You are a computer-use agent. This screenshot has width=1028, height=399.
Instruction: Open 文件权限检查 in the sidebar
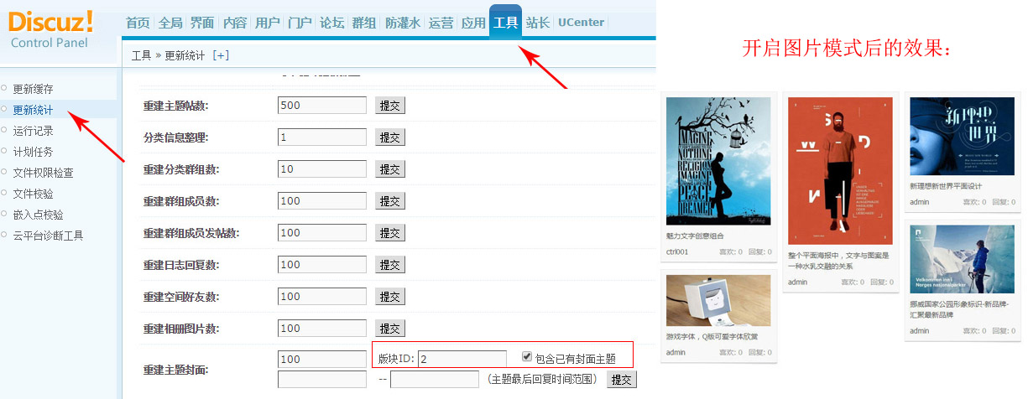(x=43, y=173)
